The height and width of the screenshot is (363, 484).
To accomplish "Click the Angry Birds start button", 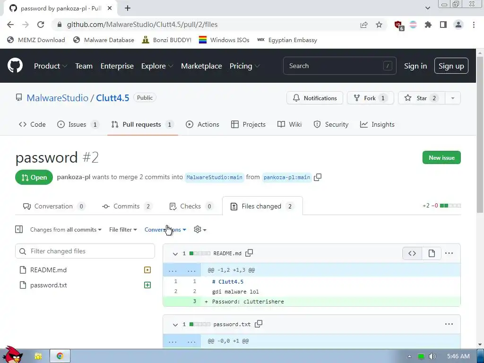I will (x=12, y=355).
